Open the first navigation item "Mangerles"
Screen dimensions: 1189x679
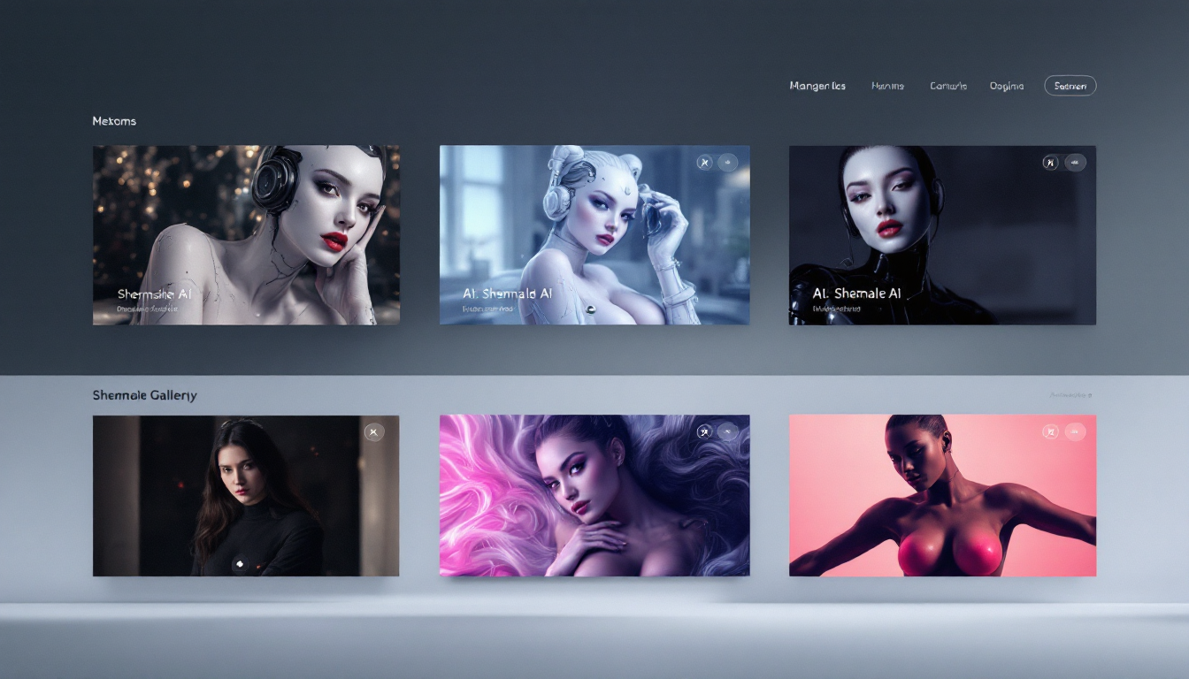817,86
